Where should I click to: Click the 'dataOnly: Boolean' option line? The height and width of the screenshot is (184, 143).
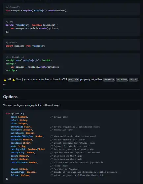[22, 139]
